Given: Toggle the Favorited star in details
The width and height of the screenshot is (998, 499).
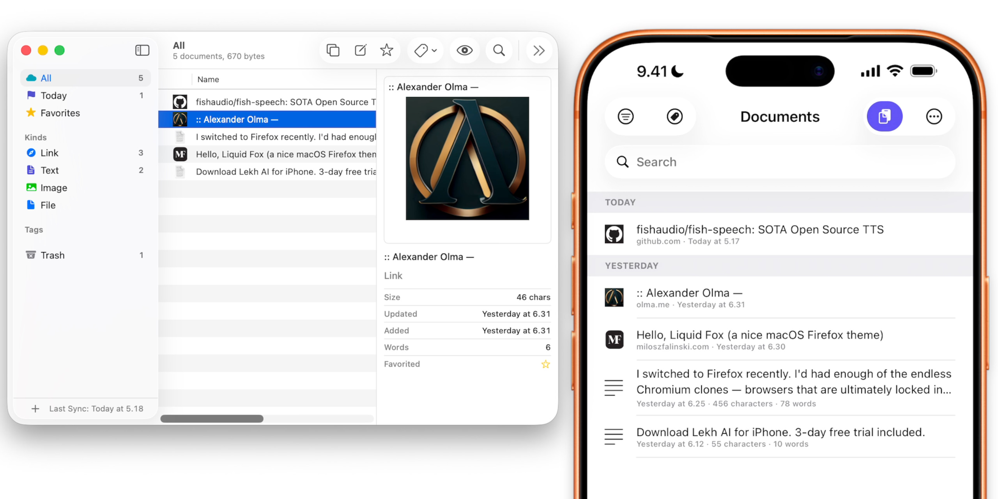Looking at the screenshot, I should tap(545, 364).
